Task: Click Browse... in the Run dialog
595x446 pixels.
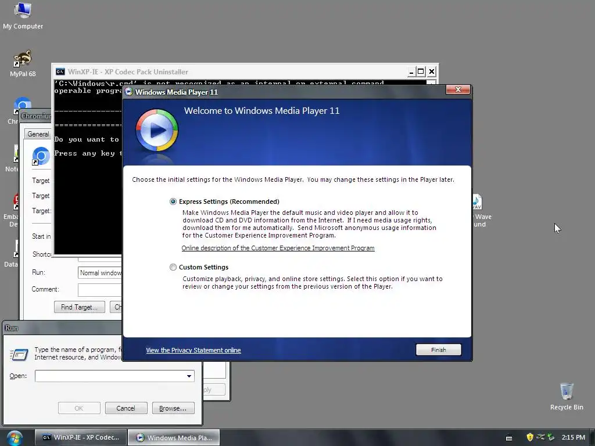Action: point(173,408)
